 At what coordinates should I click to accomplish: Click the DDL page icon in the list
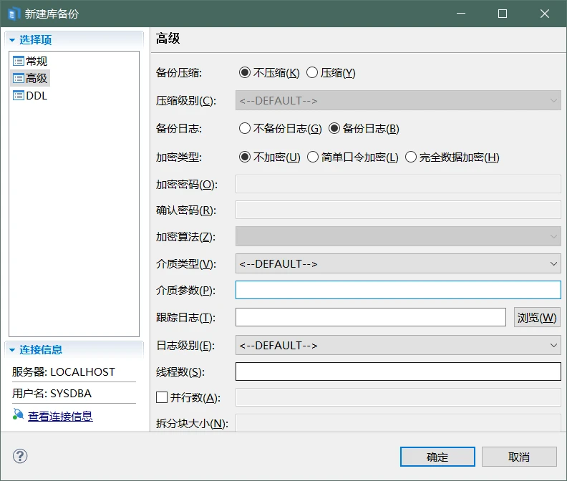19,95
